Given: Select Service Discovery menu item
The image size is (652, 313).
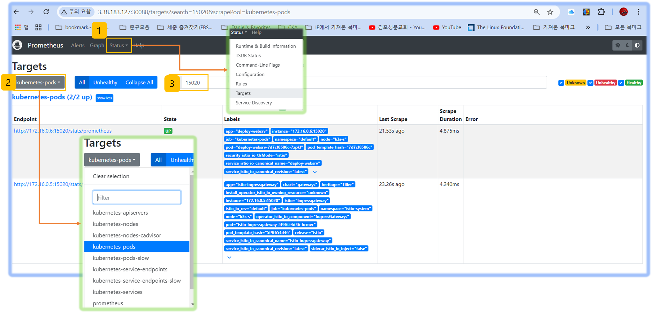Looking at the screenshot, I should (266, 103).
